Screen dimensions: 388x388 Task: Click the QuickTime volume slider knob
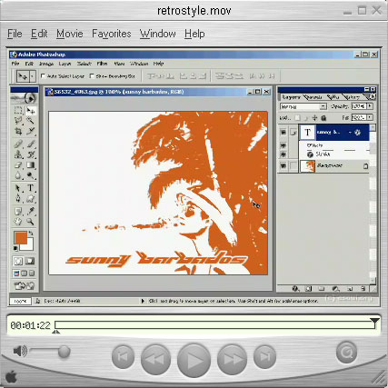click(x=64, y=352)
